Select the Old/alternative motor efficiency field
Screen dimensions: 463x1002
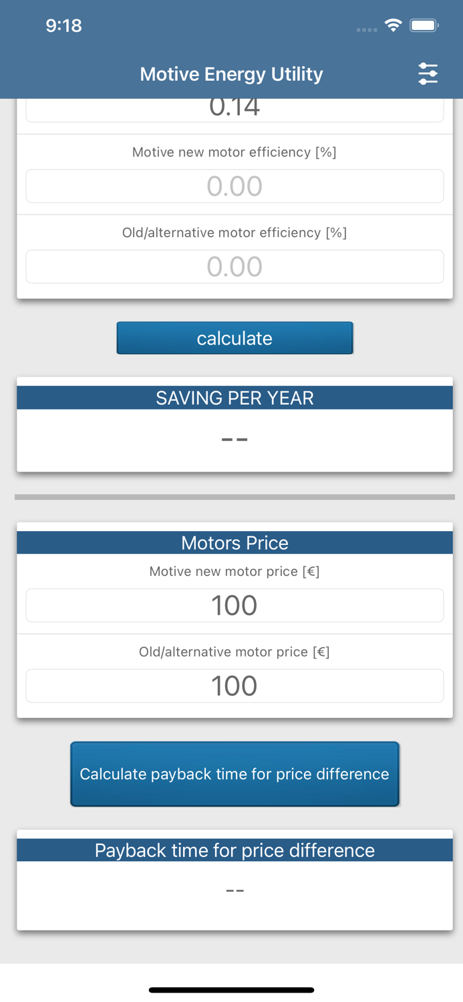coord(235,266)
